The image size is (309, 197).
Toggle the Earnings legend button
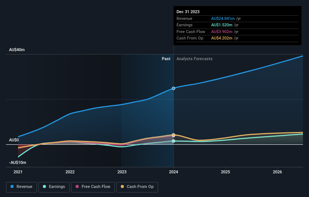(54, 187)
